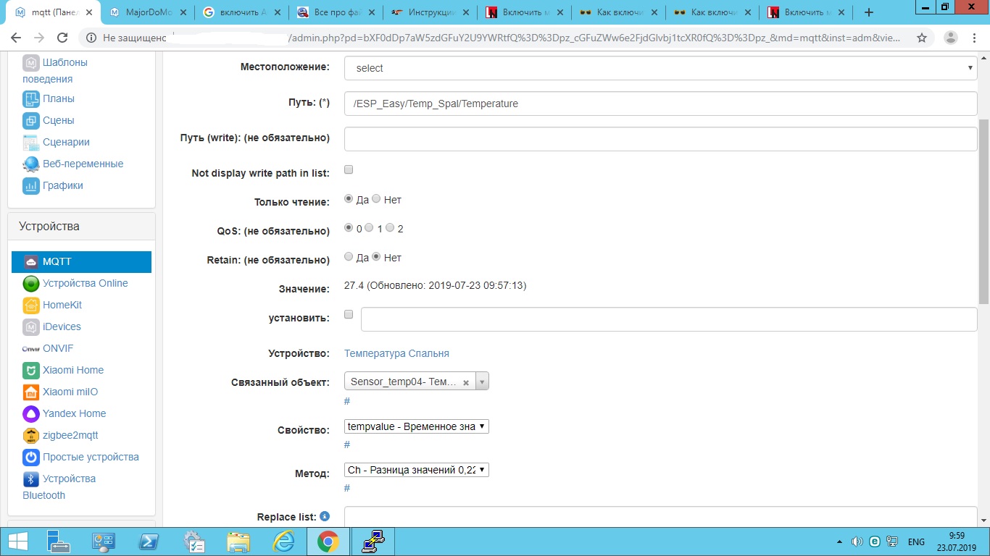Click the Планы icon in sidebar
This screenshot has height=556, width=990.
(x=30, y=99)
